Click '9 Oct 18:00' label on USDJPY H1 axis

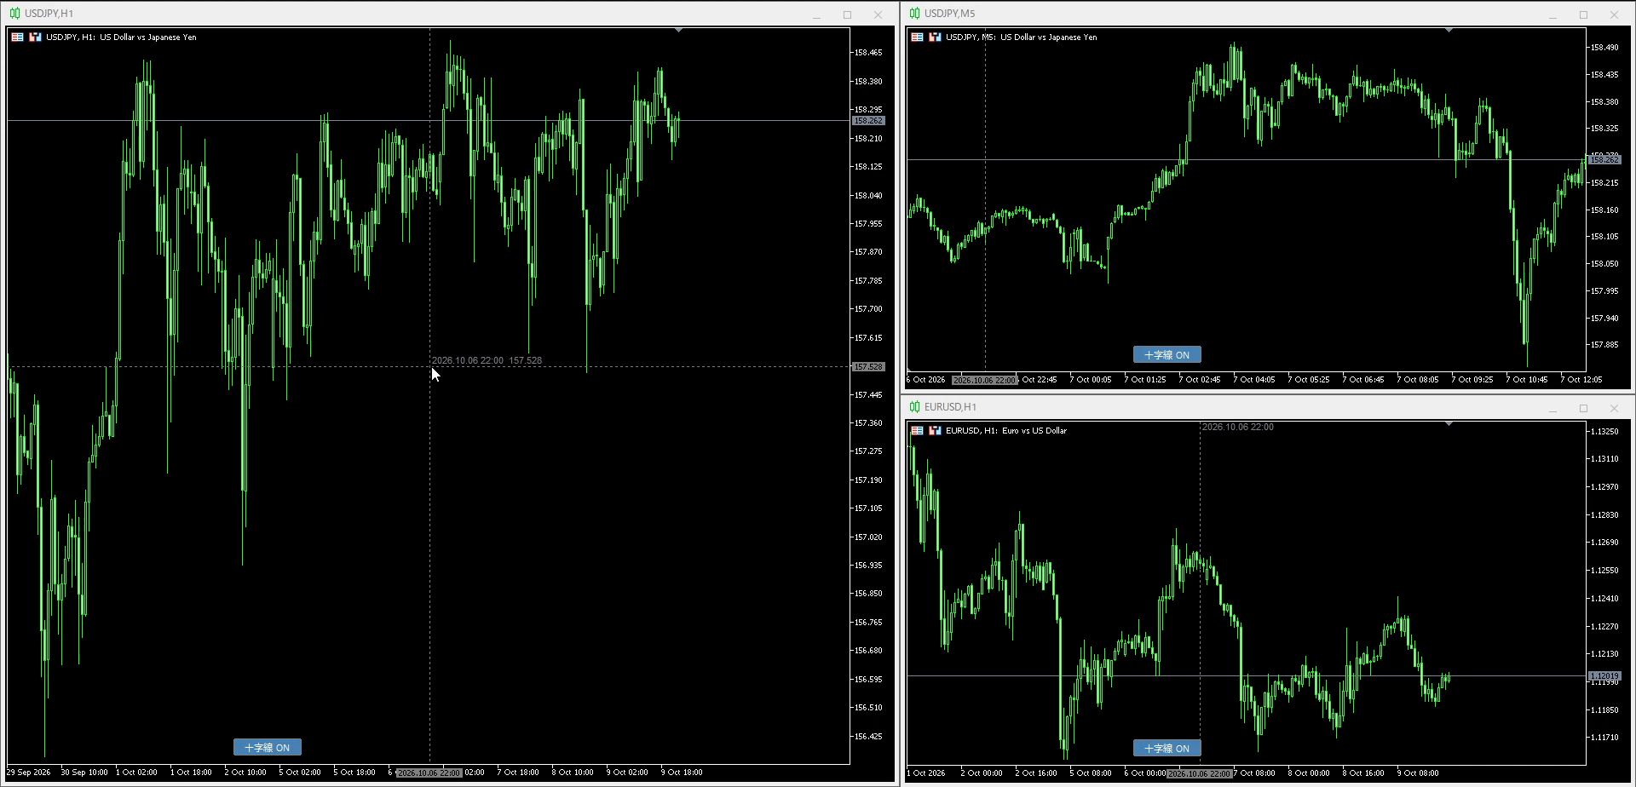coord(682,773)
